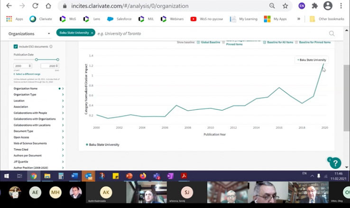Enable the Global Baseline checkbox
Viewport: 350px width, 208px height.
198,43
